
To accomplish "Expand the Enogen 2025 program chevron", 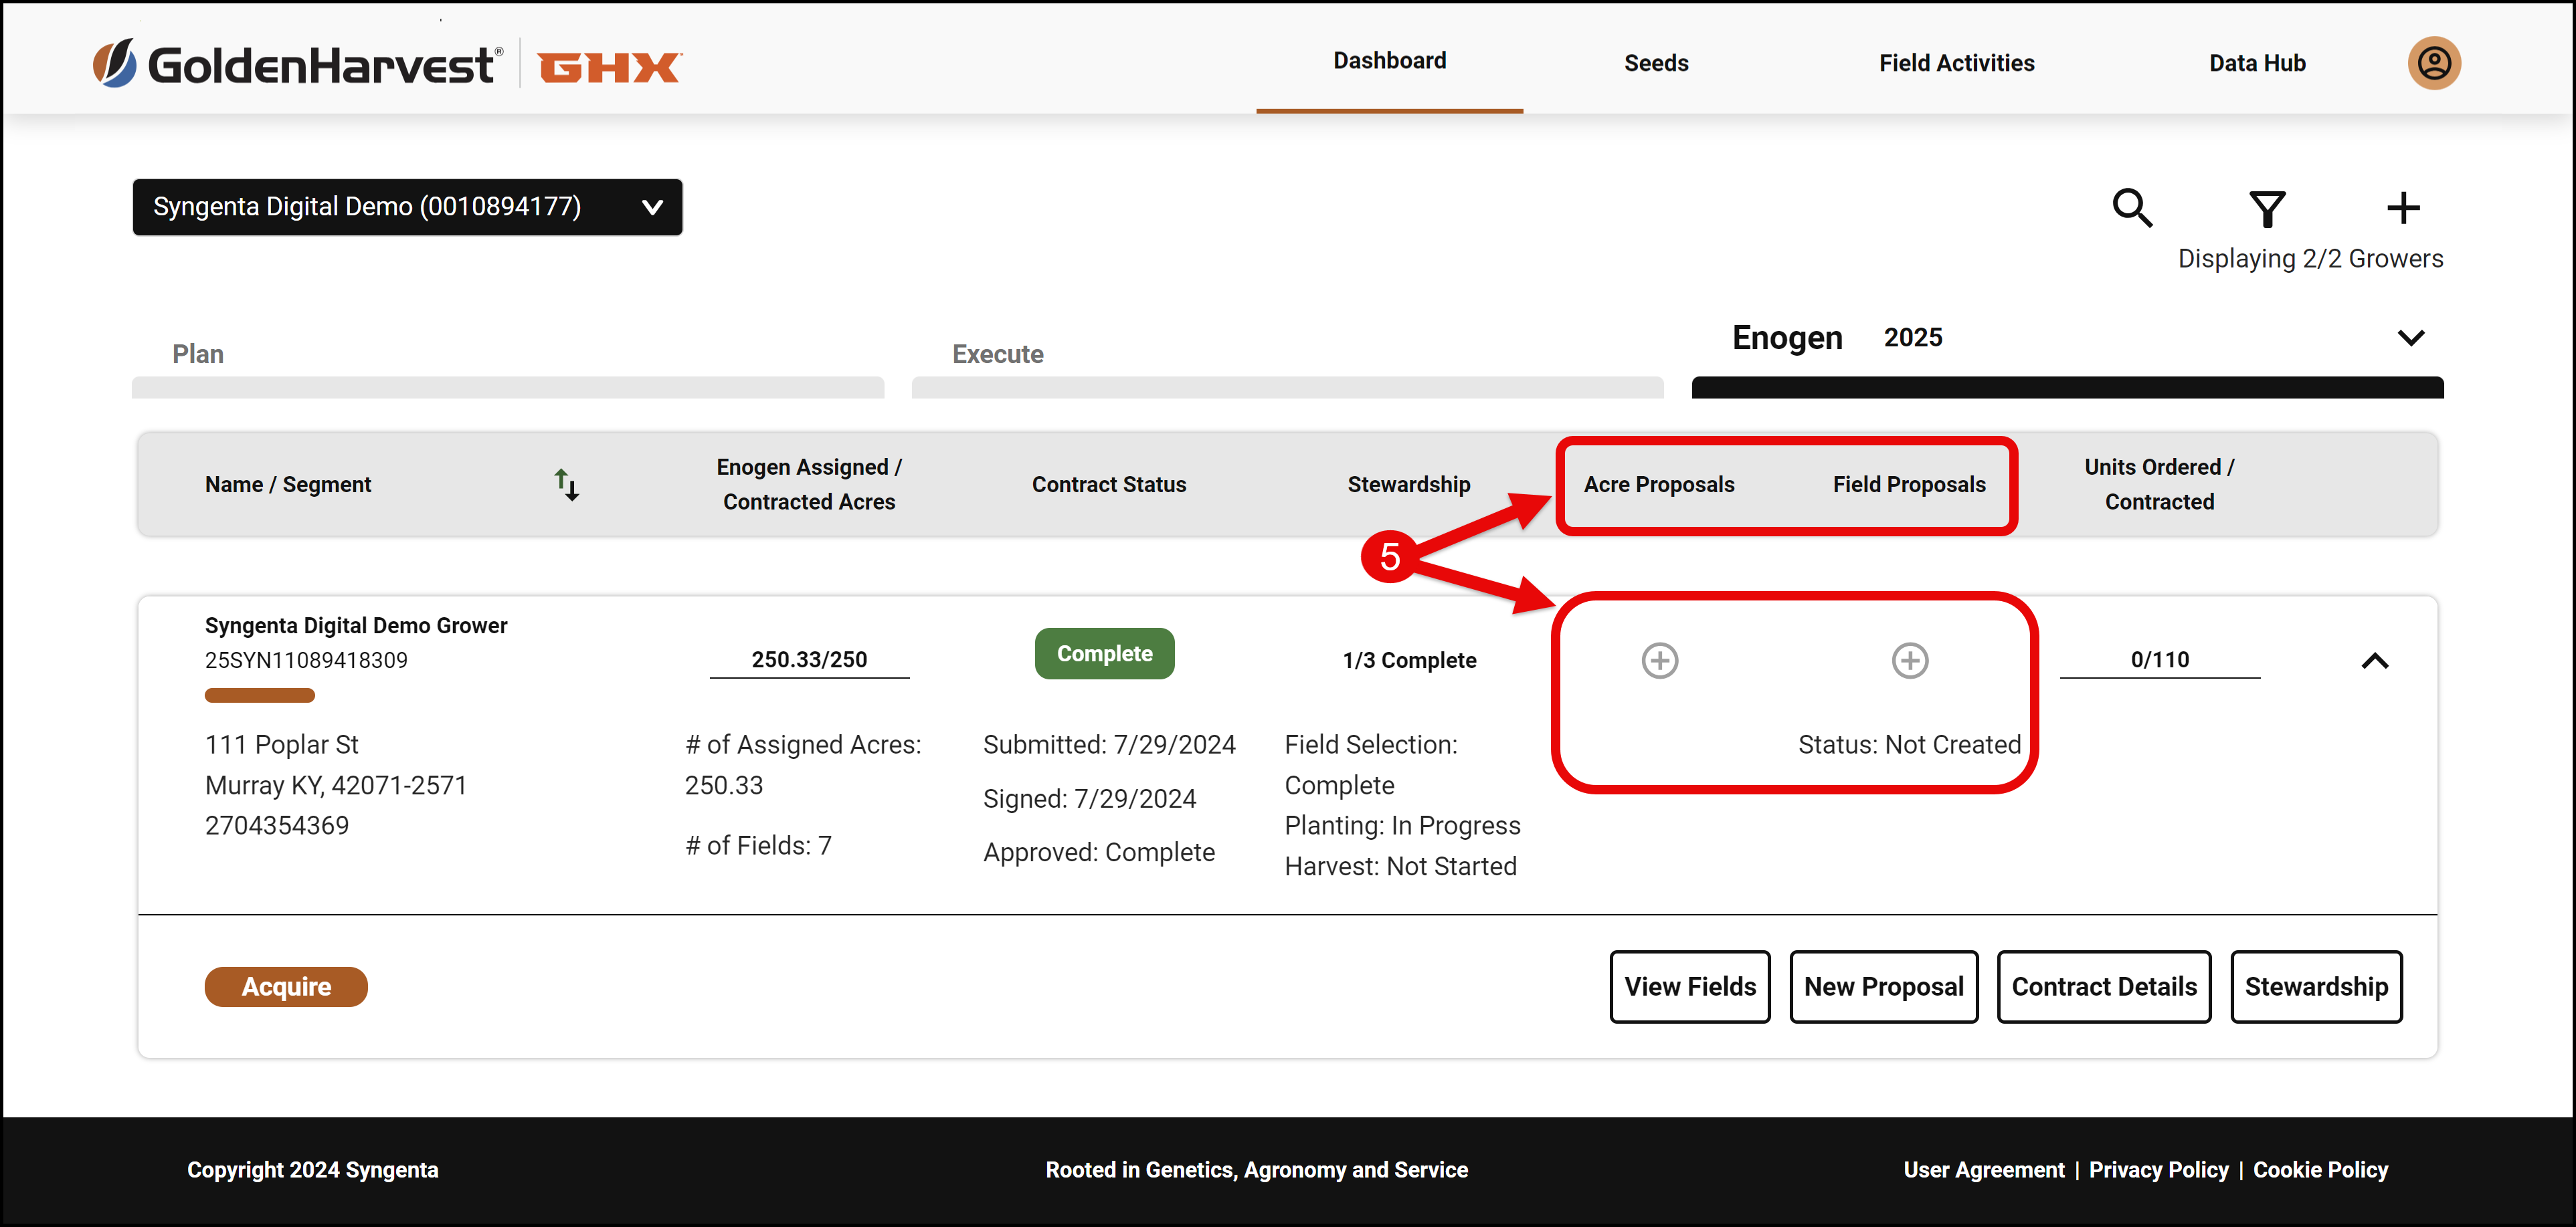I will pos(2410,338).
